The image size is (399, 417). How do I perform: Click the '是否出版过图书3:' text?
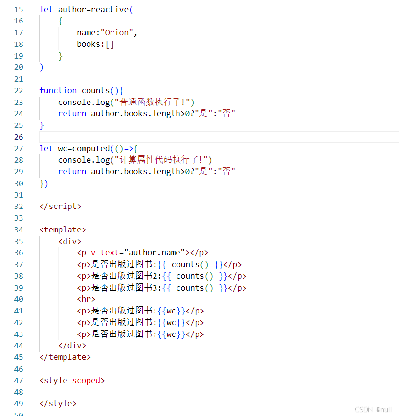point(127,288)
